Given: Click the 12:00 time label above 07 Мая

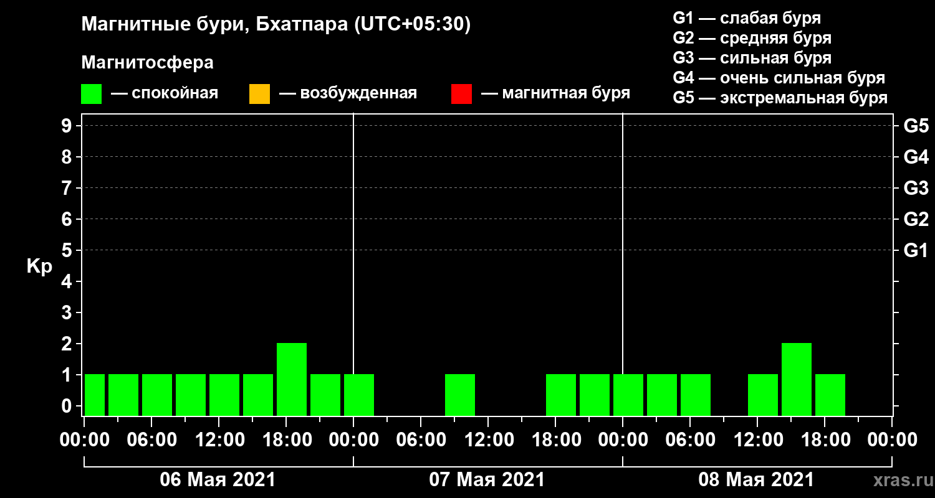Looking at the screenshot, I should point(488,440).
